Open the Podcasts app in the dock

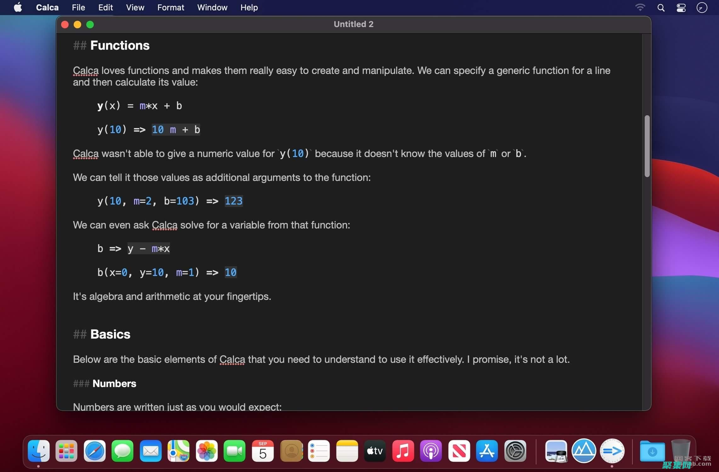coord(431,451)
